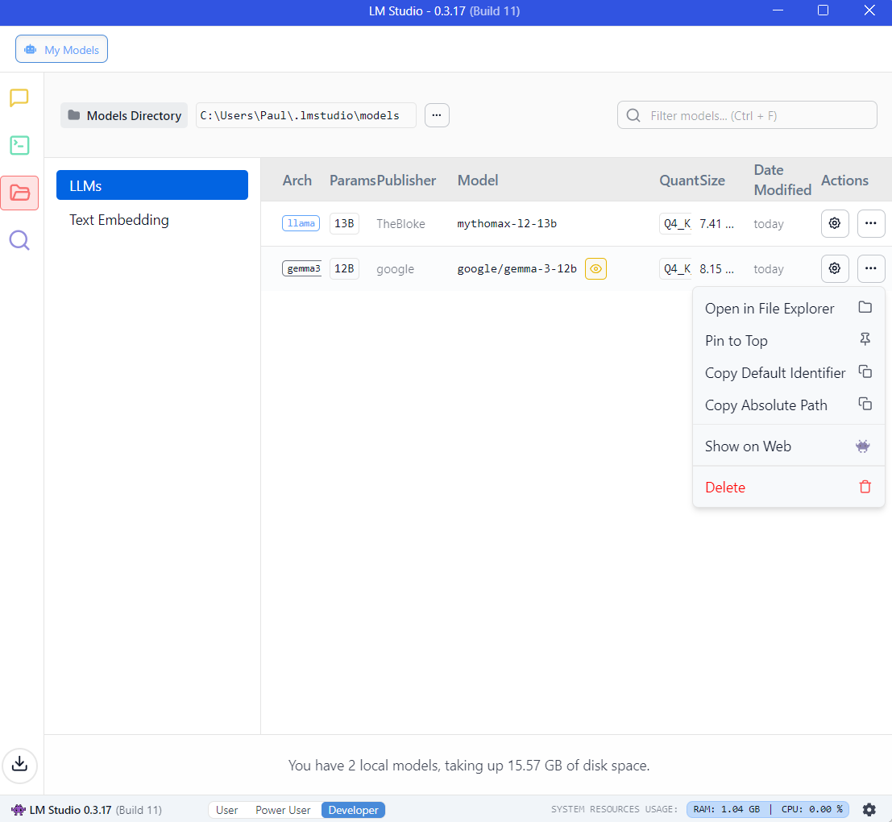Open the Chat section in the sidebar
The width and height of the screenshot is (892, 822).
click(x=19, y=98)
